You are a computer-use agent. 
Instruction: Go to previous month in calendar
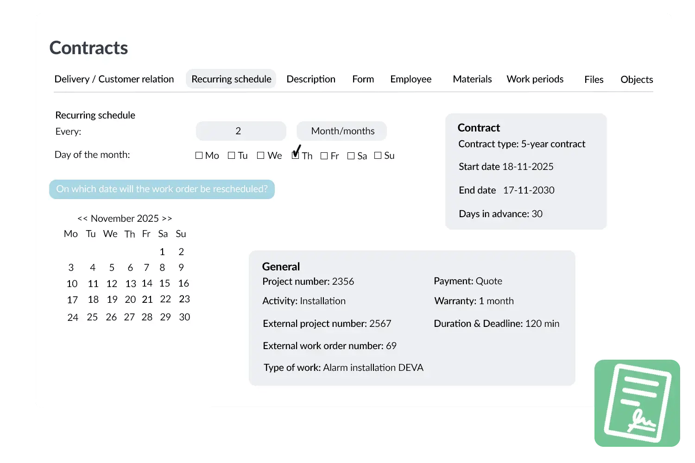(82, 219)
